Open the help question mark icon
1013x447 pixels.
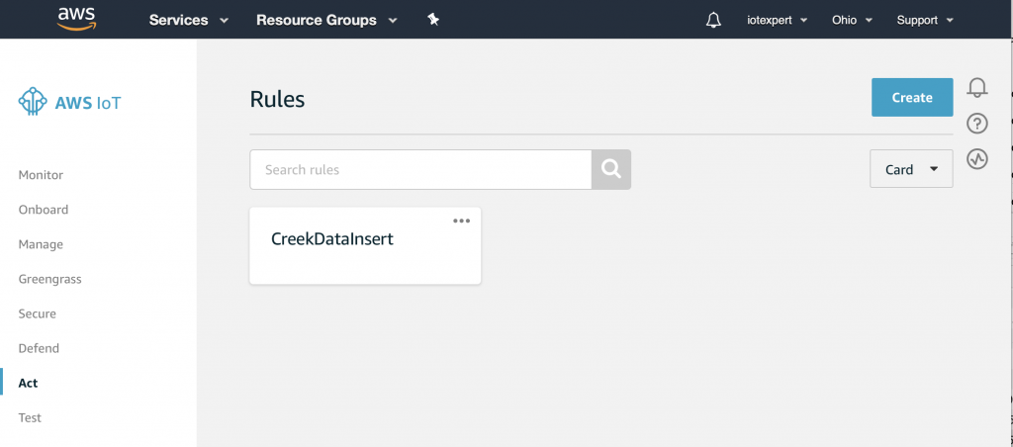point(976,123)
